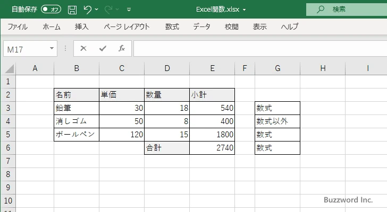Open the 表示 tab

(259, 26)
